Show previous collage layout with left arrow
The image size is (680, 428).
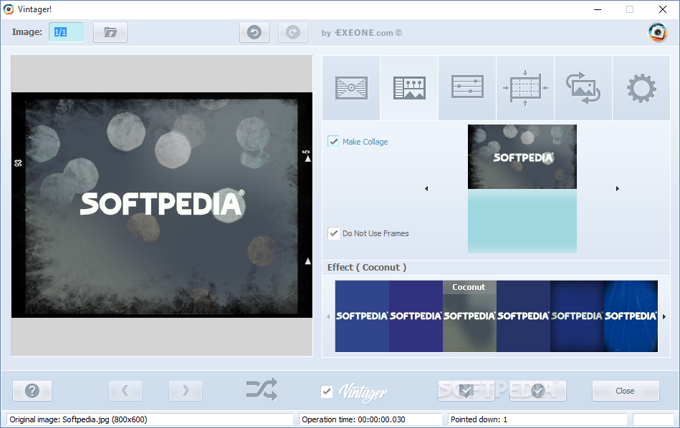426,188
